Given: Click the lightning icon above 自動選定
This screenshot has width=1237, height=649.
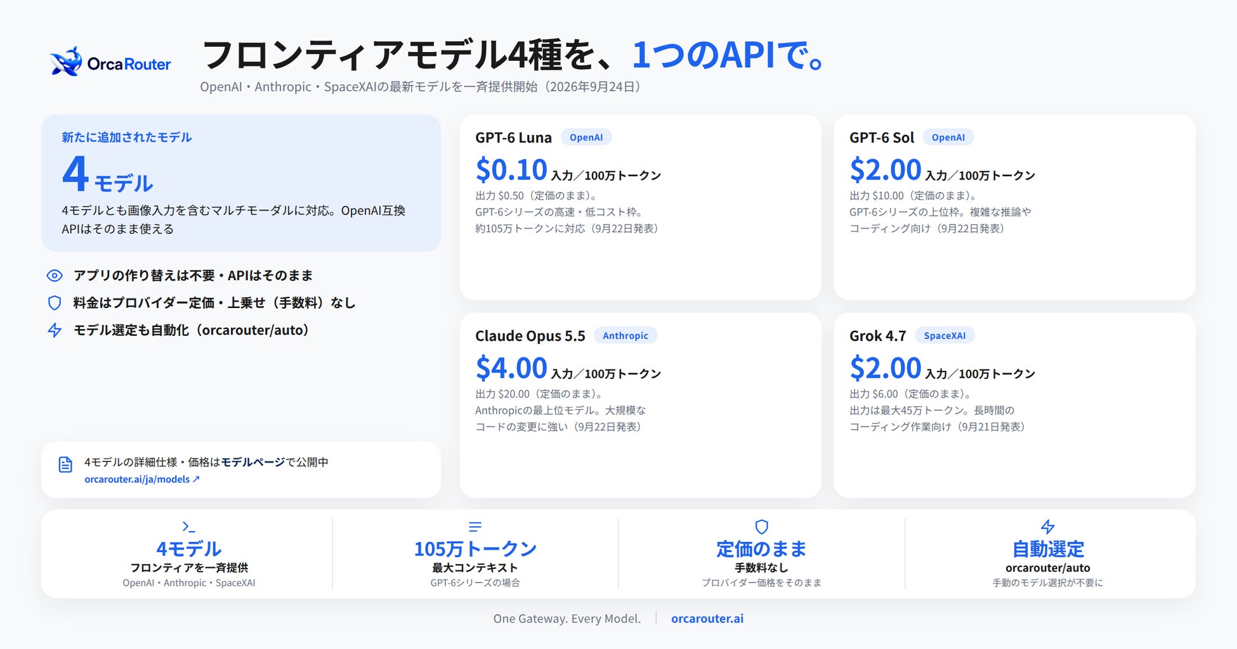Looking at the screenshot, I should pyautogui.click(x=1048, y=527).
